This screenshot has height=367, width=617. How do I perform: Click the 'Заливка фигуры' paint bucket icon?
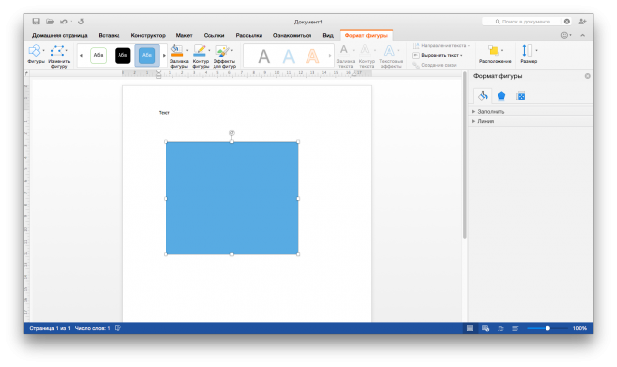click(x=177, y=51)
